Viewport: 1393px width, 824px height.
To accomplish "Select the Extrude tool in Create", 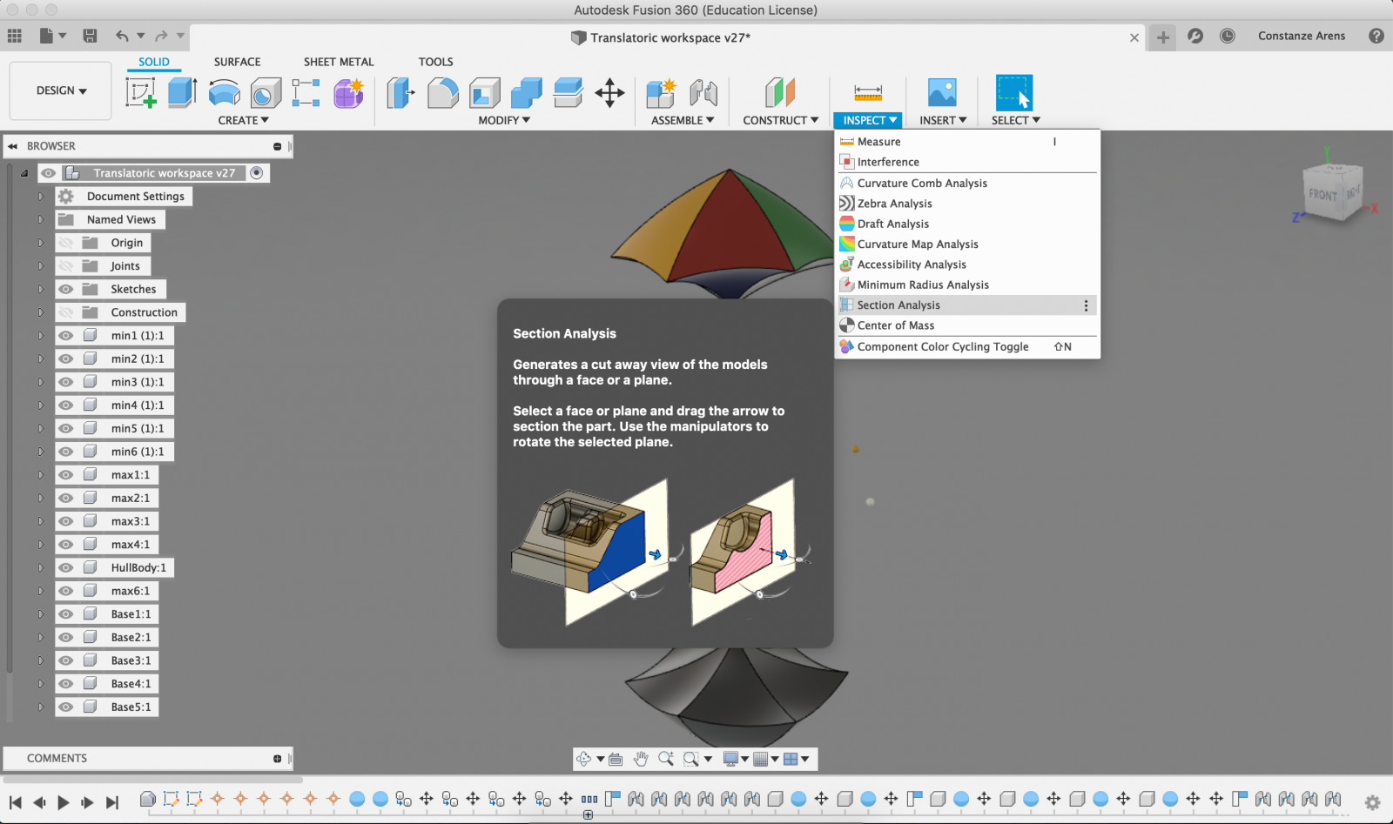I will 182,92.
